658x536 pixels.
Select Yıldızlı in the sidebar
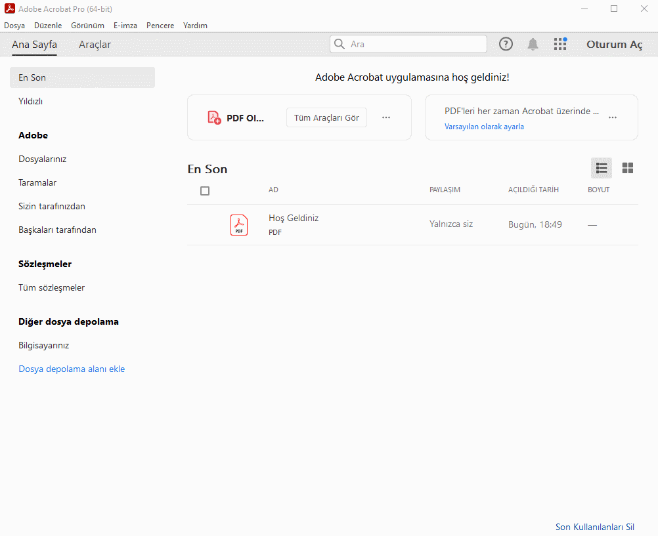[x=31, y=101]
